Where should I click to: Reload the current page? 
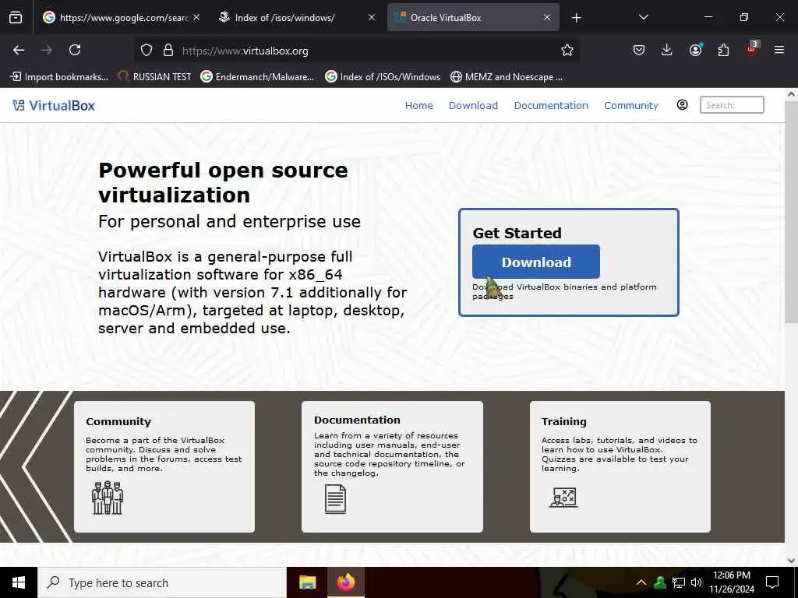point(75,50)
